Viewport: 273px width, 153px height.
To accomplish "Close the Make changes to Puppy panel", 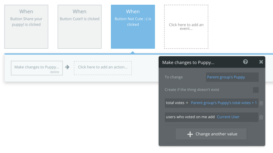I will 261,62.
